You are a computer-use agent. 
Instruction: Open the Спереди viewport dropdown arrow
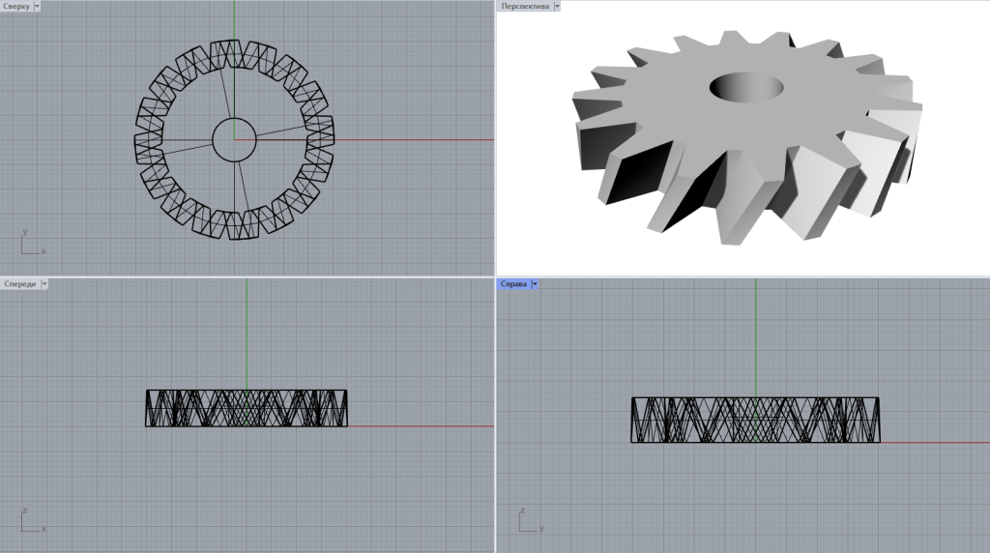point(44,284)
